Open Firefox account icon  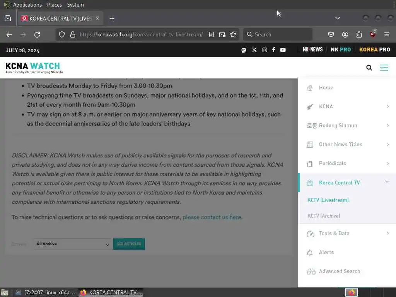(345, 34)
